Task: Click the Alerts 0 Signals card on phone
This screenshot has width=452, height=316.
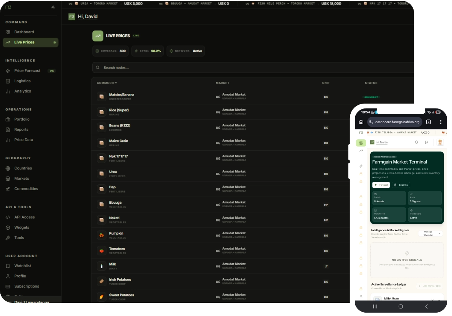Action: coord(425,198)
